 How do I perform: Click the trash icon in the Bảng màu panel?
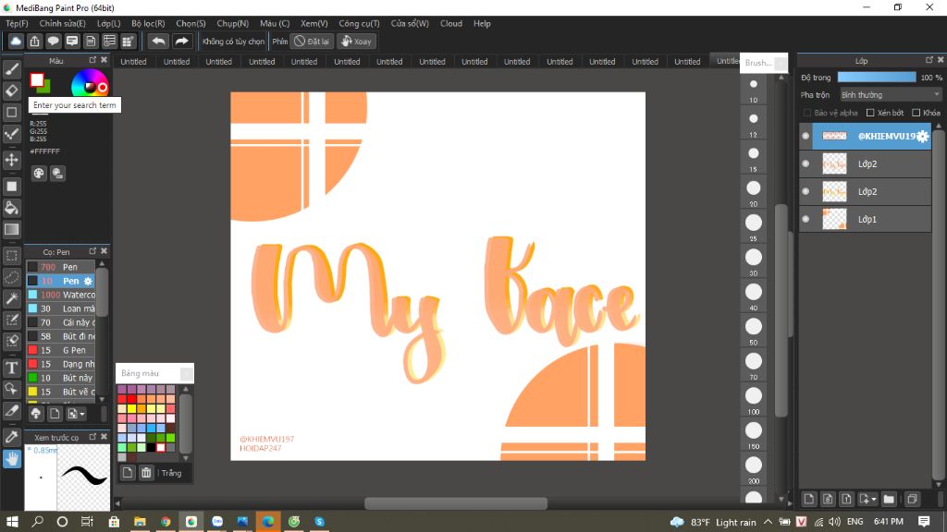[146, 473]
